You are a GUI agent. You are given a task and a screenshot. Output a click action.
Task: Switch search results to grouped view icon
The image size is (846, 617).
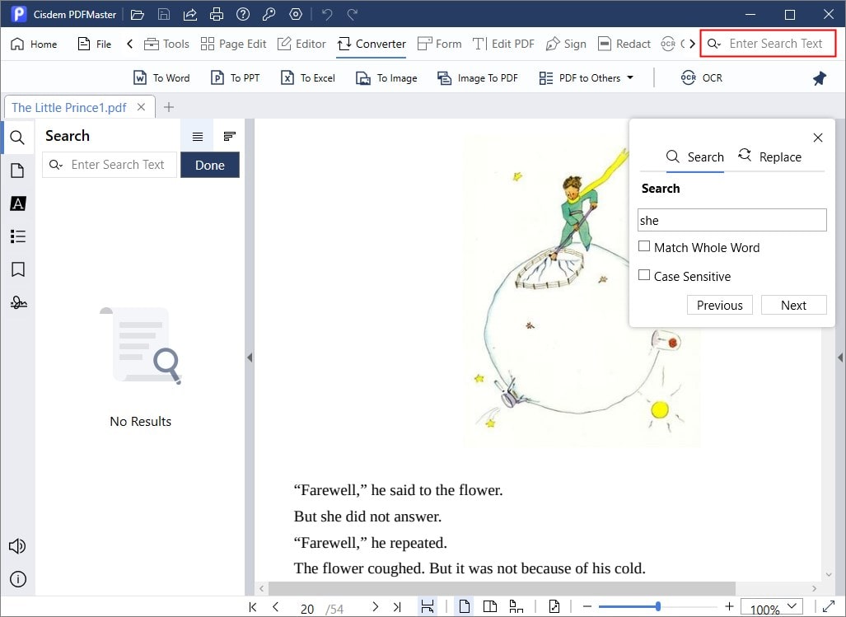tap(229, 136)
